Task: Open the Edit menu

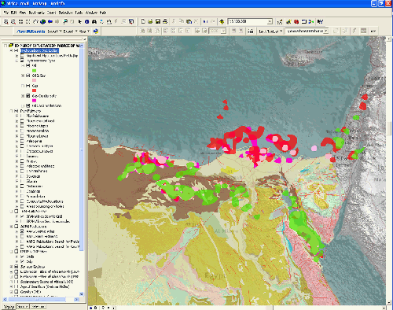Action: [x=13, y=13]
